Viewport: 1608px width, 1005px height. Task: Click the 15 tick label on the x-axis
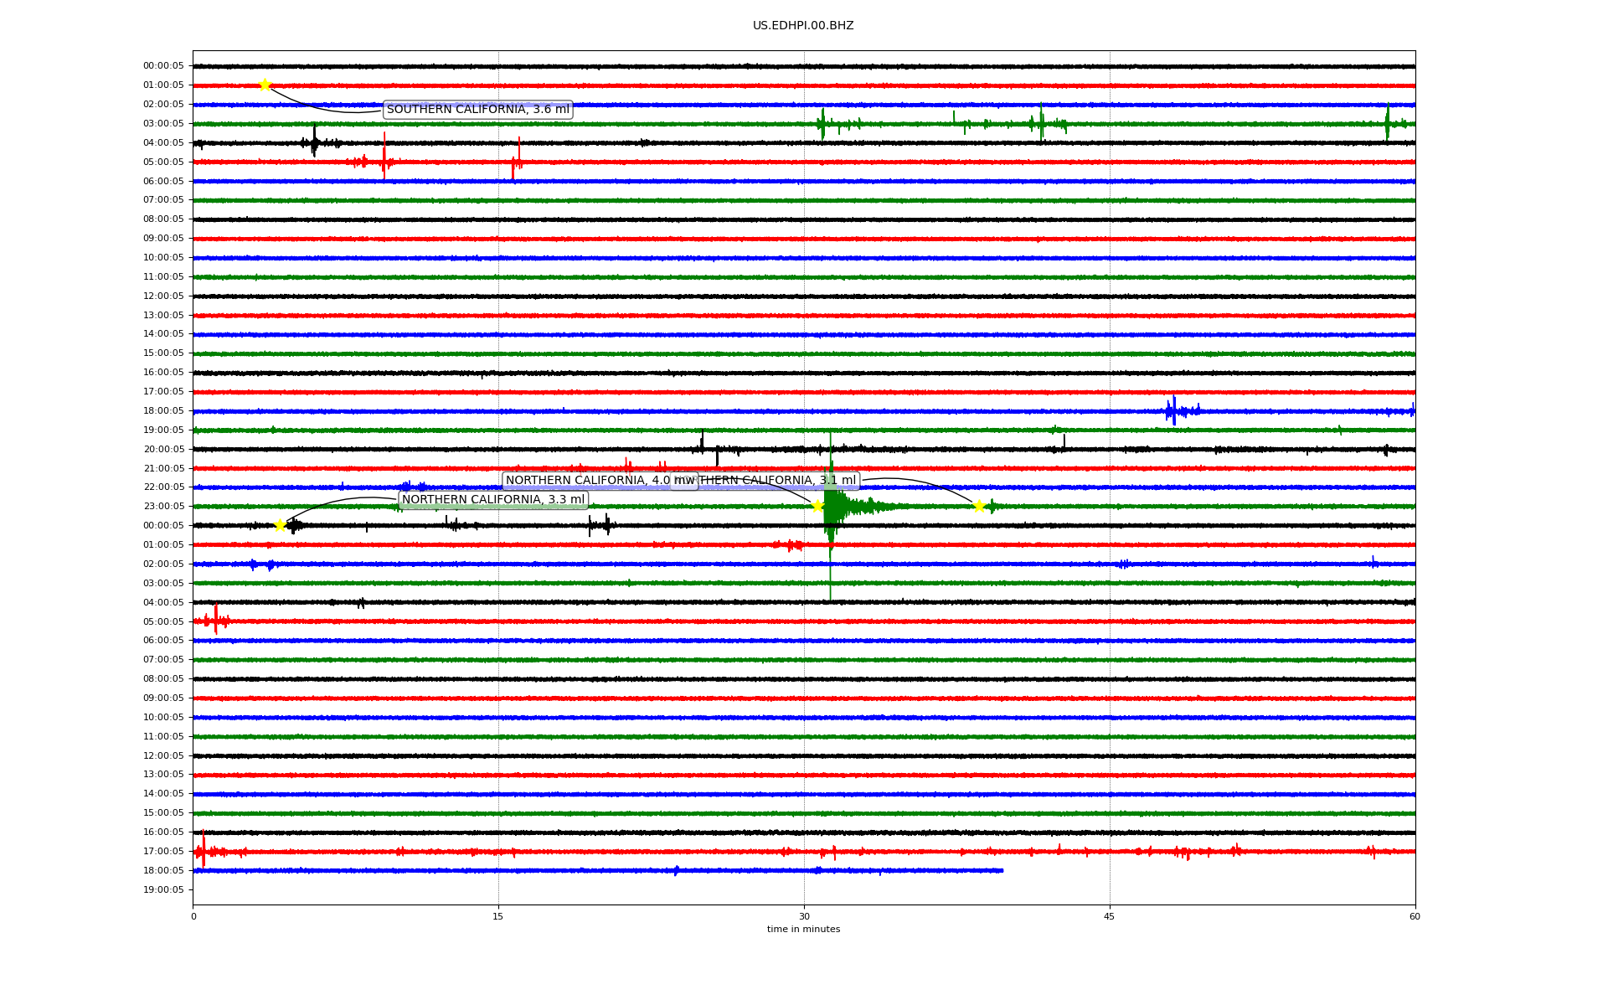tap(498, 916)
